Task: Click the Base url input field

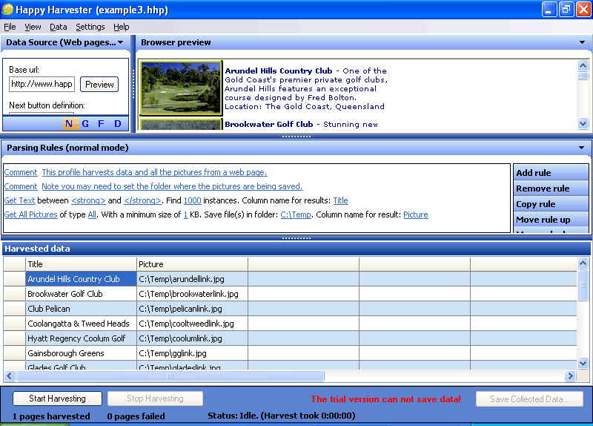Action: pos(42,84)
